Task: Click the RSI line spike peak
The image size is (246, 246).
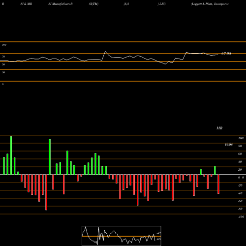Action: [105, 52]
